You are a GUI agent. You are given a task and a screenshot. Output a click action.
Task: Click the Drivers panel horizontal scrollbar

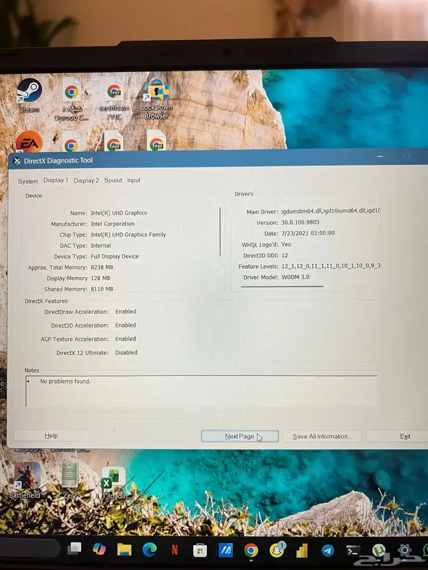[x=282, y=287]
